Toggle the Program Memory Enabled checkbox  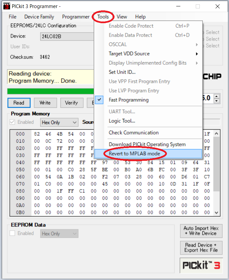(x=13, y=122)
